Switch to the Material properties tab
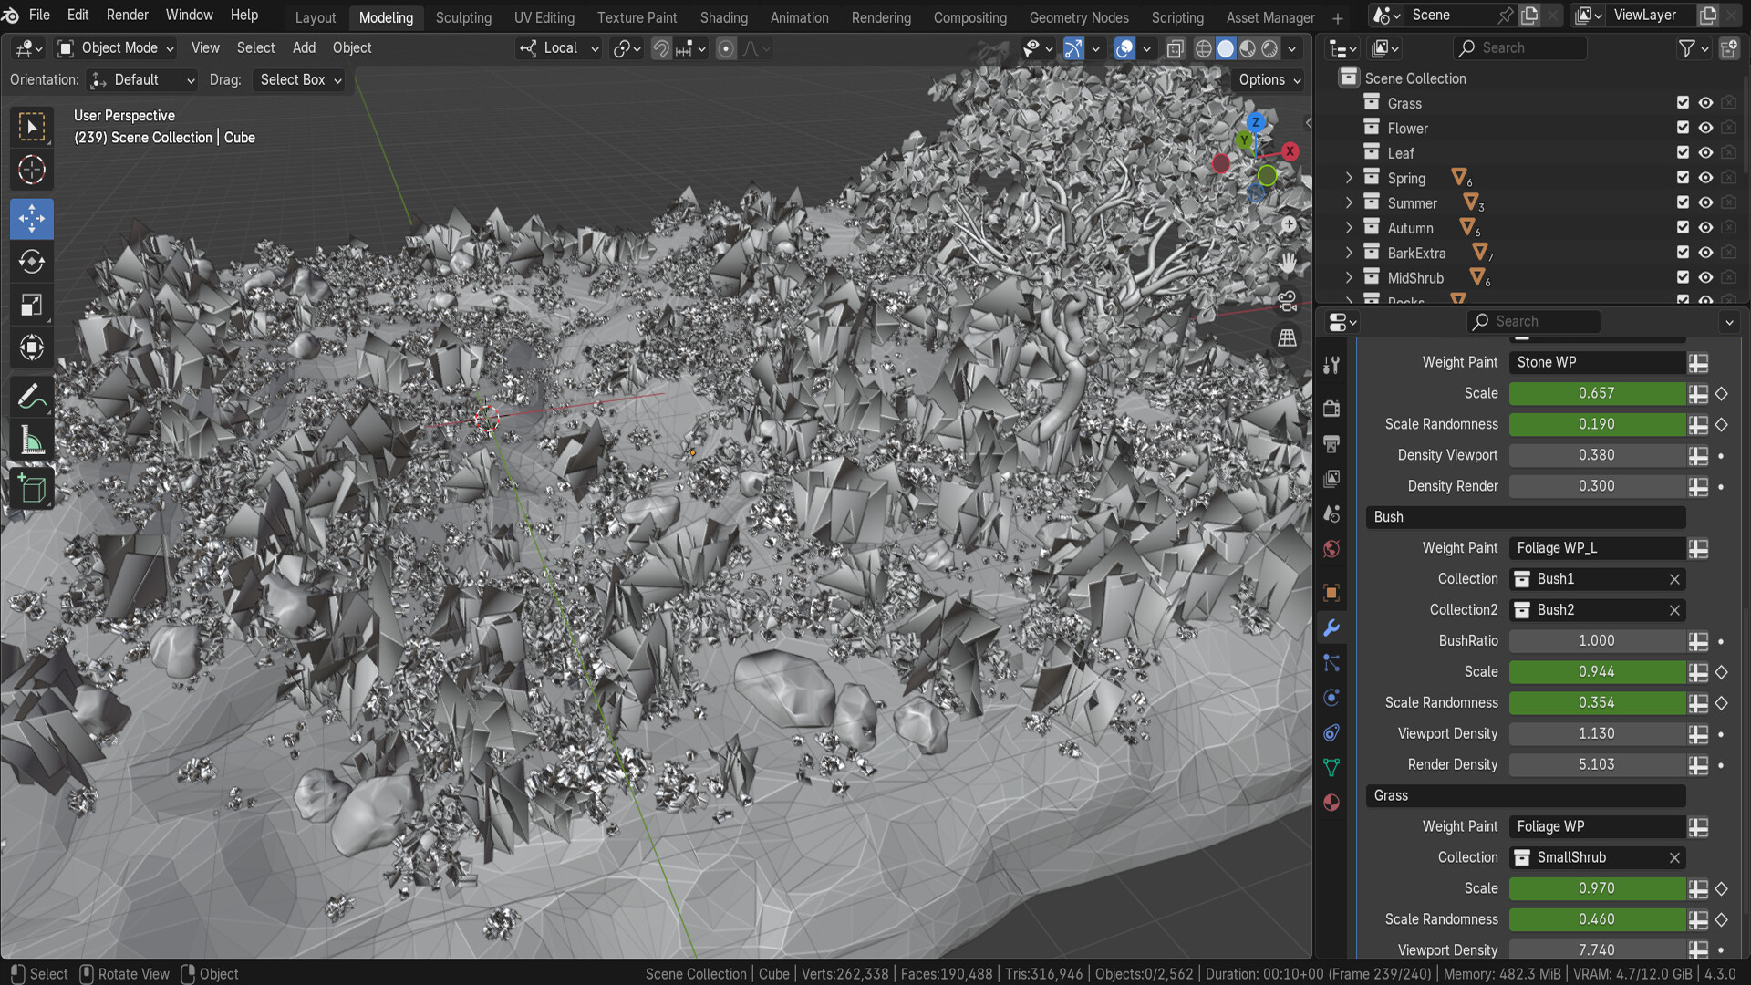The height and width of the screenshot is (985, 1751). point(1331,803)
